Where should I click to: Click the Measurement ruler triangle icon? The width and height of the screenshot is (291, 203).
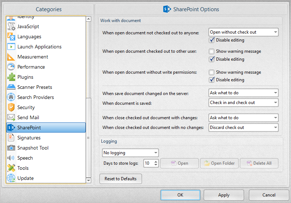pos(11,57)
